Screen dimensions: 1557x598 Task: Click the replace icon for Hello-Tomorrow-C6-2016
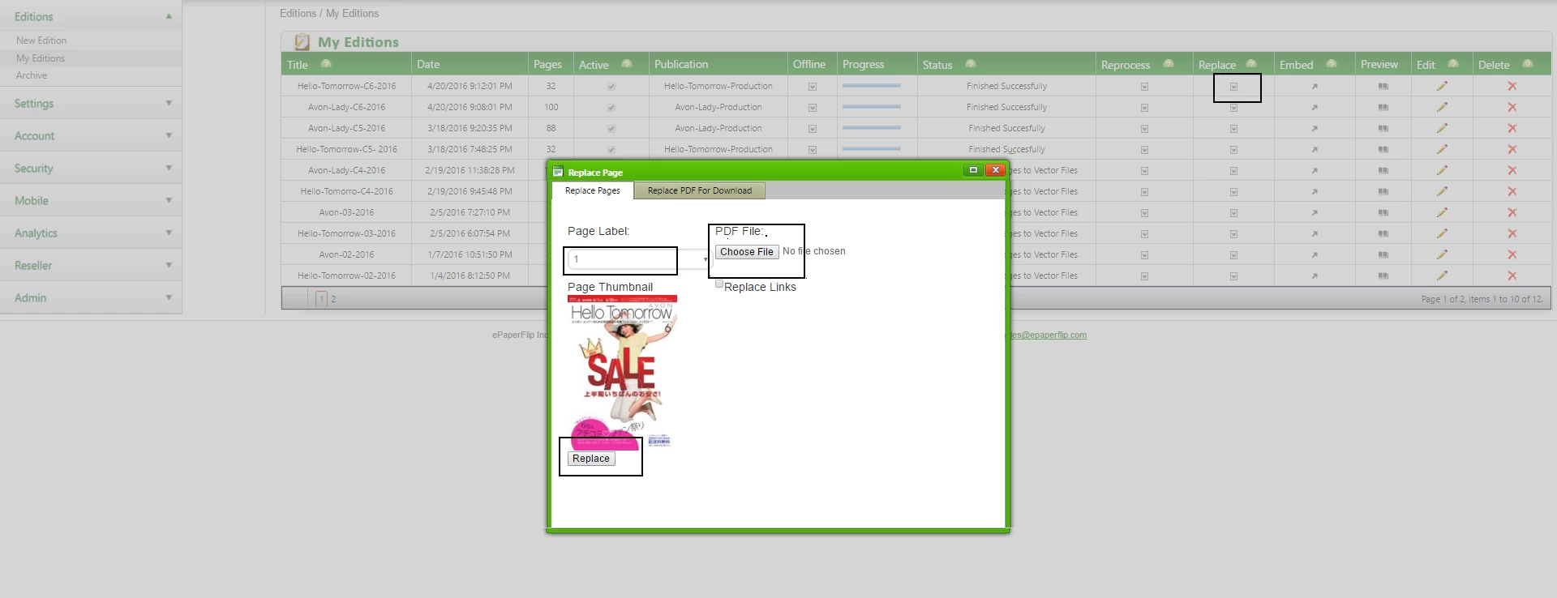(x=1233, y=87)
